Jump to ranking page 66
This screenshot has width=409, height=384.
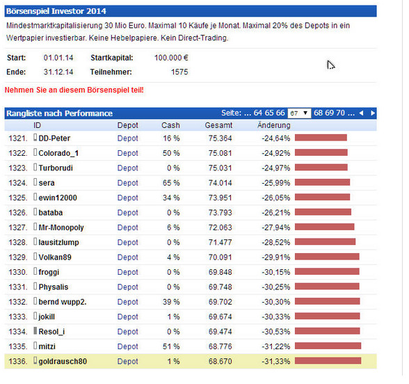tap(280, 113)
